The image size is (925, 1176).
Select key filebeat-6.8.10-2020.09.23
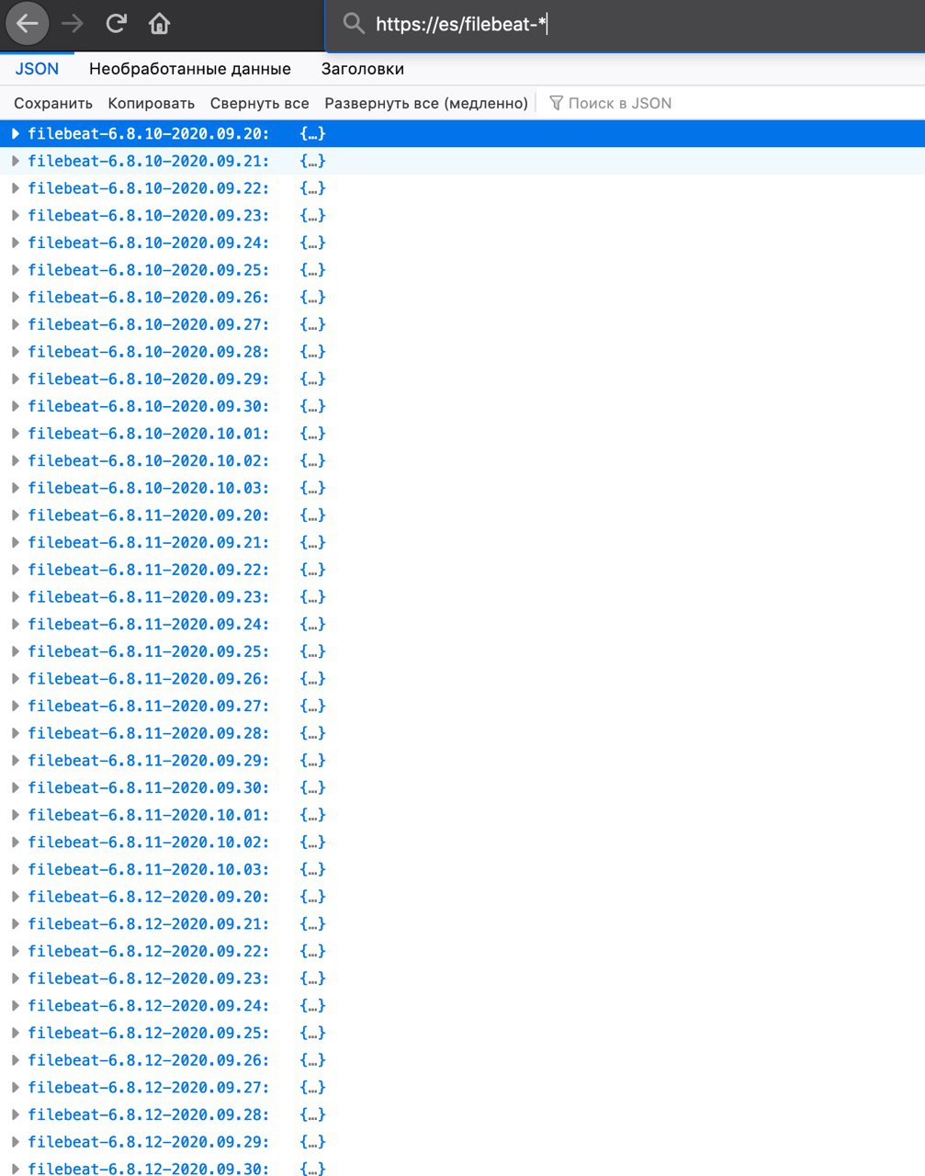149,216
